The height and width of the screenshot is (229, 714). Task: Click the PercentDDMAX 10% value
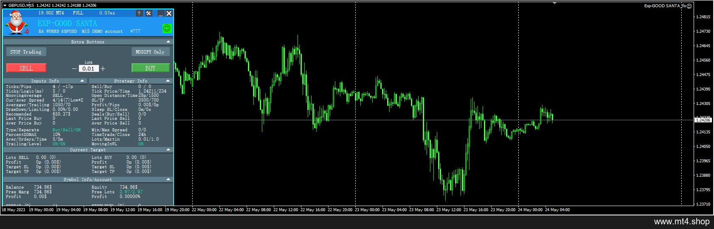tap(56, 135)
